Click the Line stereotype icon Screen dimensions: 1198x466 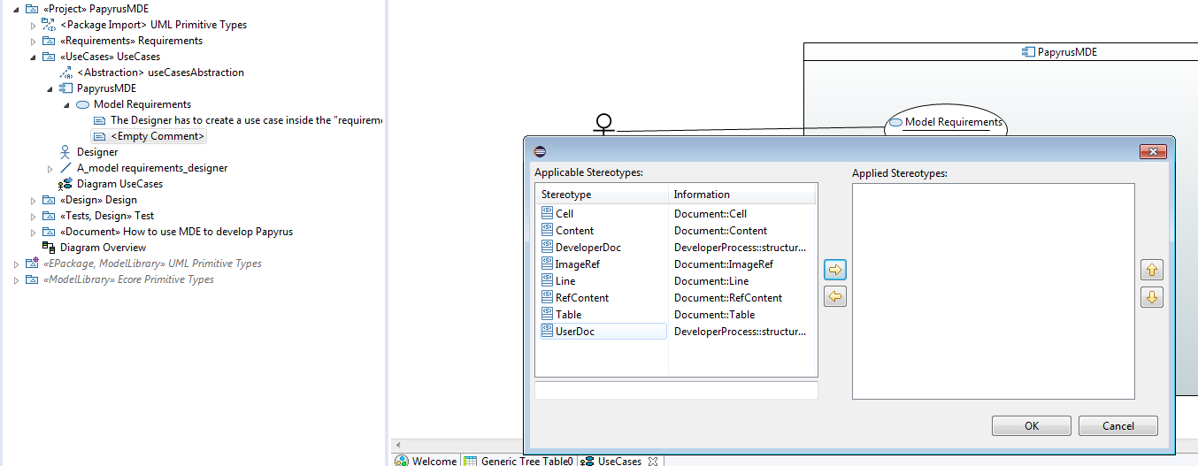(x=547, y=281)
